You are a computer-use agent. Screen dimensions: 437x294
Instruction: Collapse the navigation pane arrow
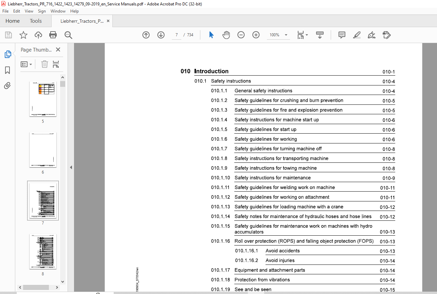pos(71,168)
